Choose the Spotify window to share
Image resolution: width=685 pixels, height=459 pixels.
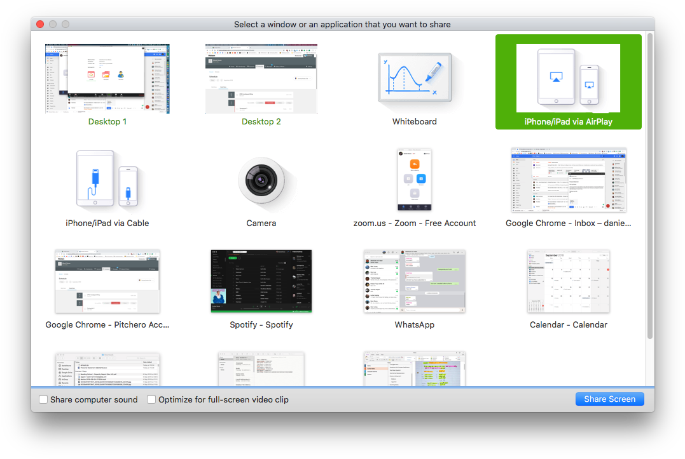click(261, 281)
